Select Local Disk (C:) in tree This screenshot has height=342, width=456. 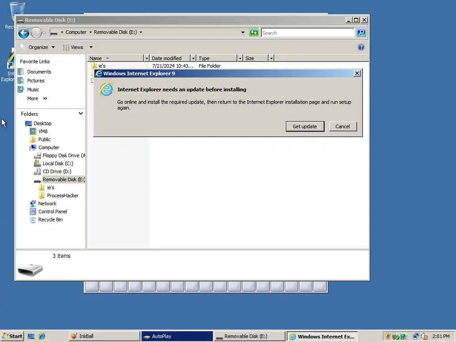pos(58,163)
